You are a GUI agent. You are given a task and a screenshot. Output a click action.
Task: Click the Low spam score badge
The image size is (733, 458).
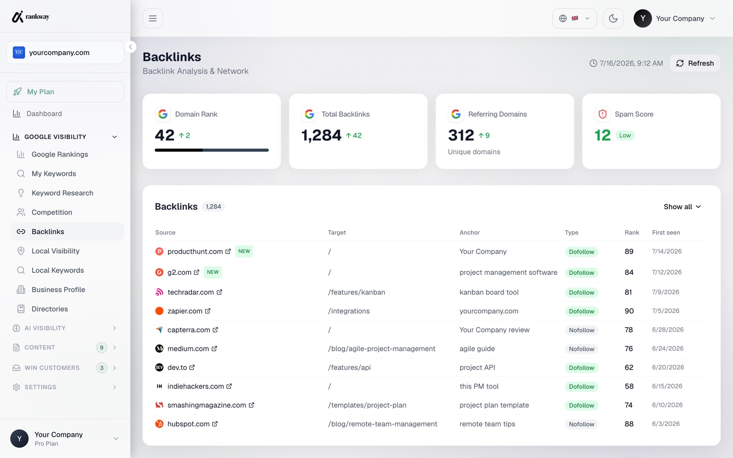625,136
